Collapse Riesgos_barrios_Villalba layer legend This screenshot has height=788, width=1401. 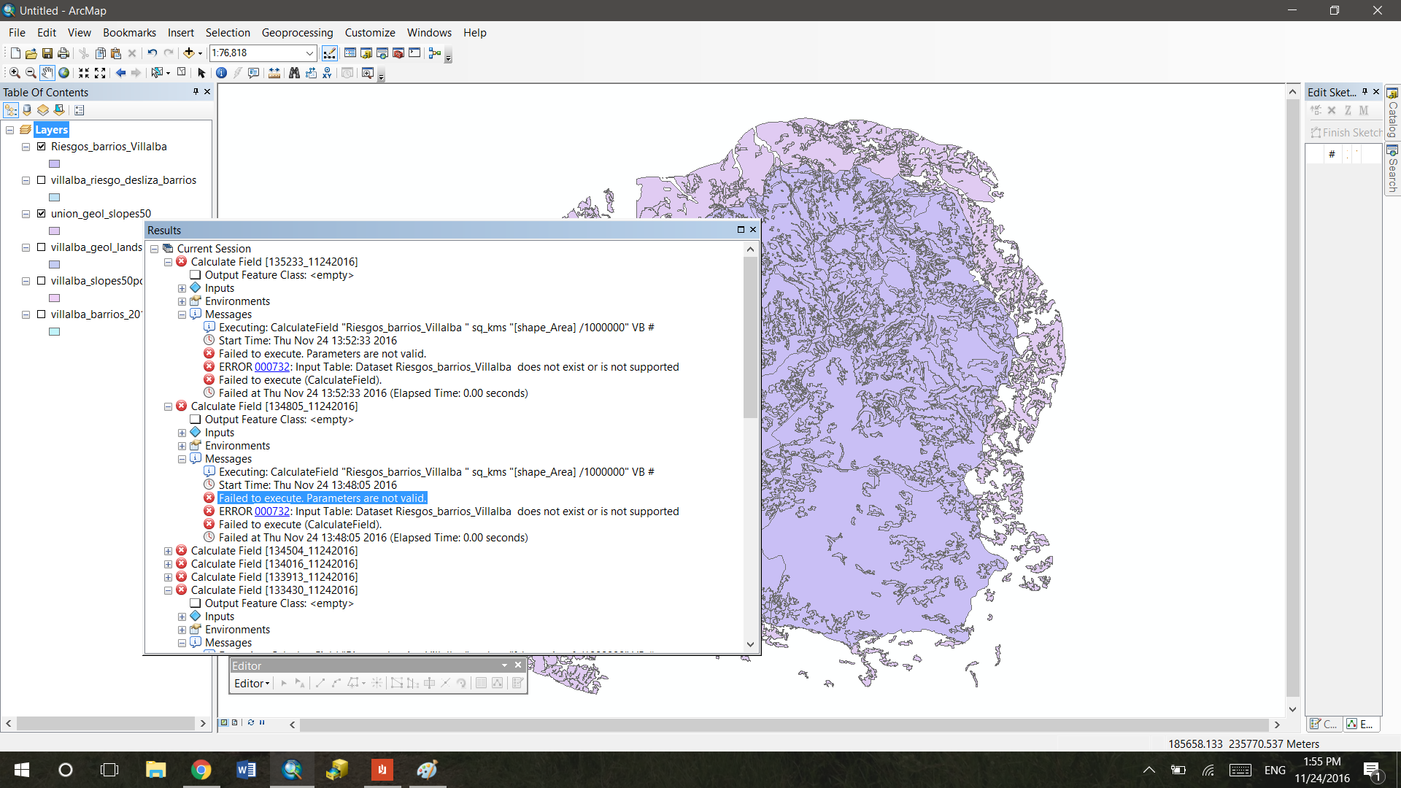26,147
